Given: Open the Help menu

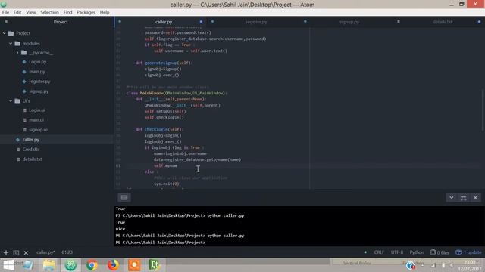Looking at the screenshot, I should 105,12.
